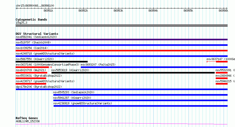This screenshot has height=127, width=235.
Task: Click the gray 15q25.3 cytogenetic band
Action: pyautogui.click(x=121, y=26)
